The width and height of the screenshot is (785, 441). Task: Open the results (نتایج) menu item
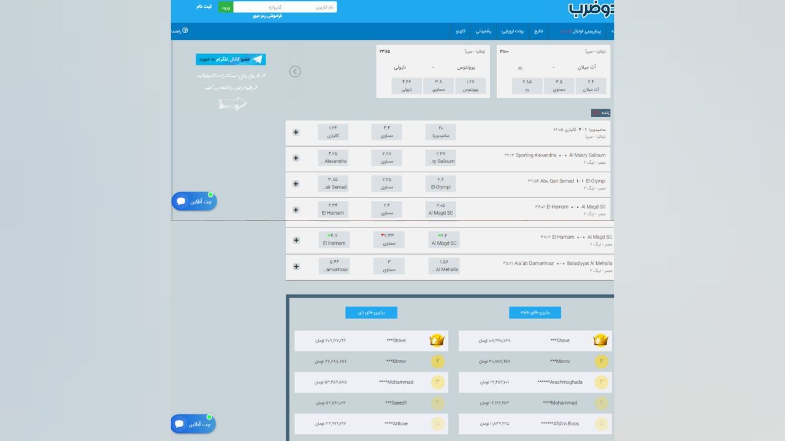pyautogui.click(x=538, y=31)
